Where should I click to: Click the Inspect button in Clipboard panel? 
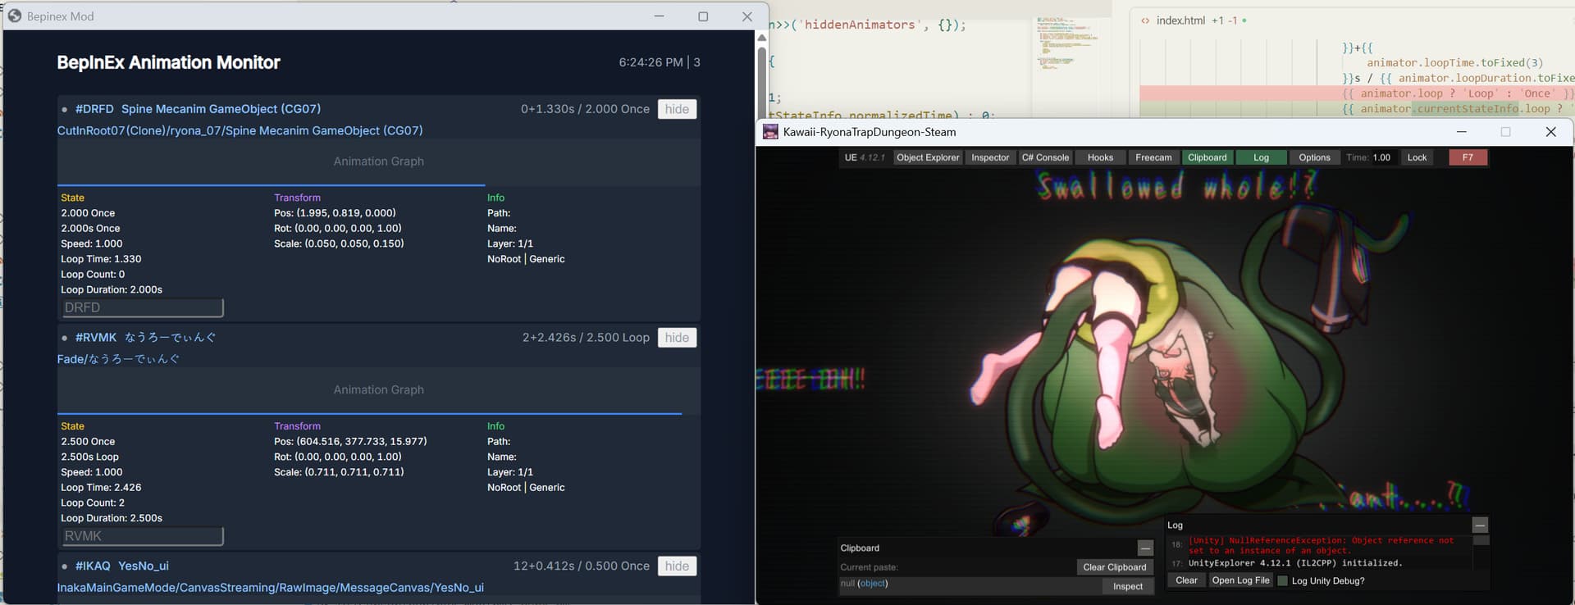coord(1127,586)
